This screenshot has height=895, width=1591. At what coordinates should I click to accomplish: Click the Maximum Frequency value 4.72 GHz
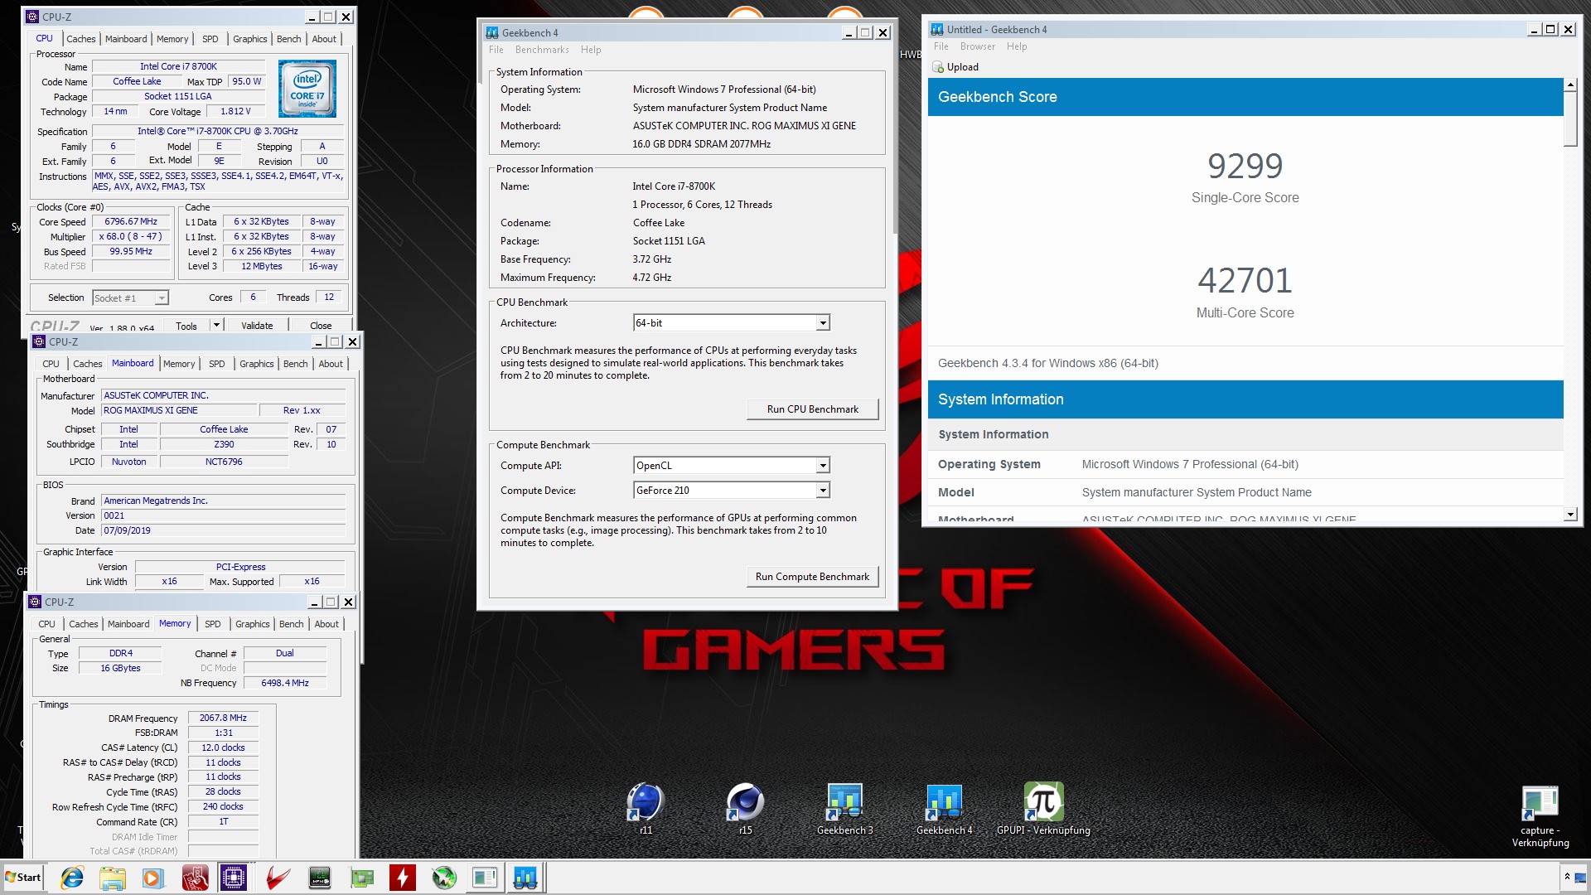(652, 278)
